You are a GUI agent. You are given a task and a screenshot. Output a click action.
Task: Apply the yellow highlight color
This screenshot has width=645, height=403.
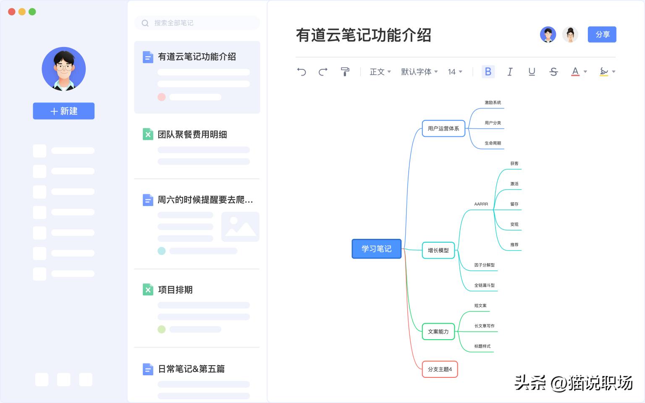click(604, 72)
